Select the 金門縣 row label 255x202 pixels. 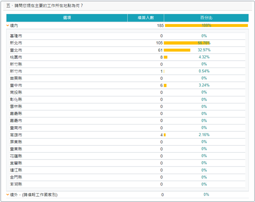tap(16, 177)
